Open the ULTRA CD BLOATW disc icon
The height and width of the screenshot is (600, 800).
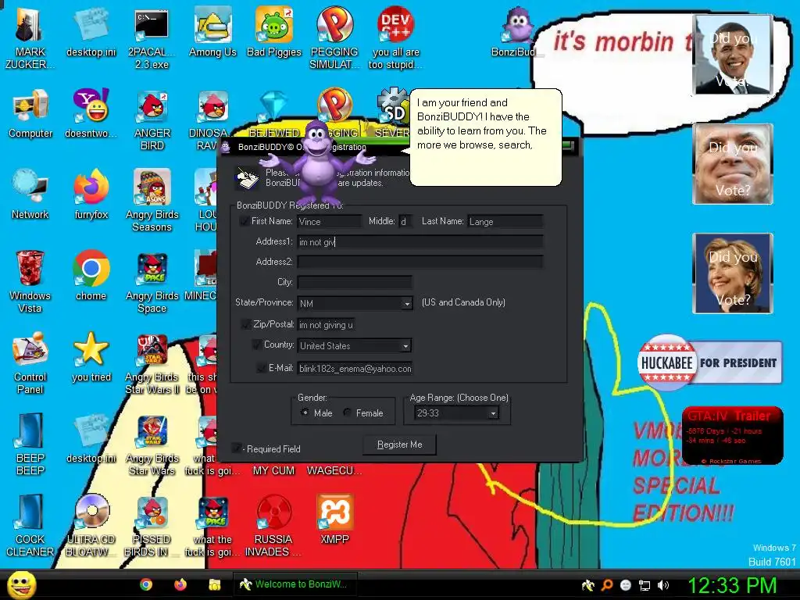91,526
